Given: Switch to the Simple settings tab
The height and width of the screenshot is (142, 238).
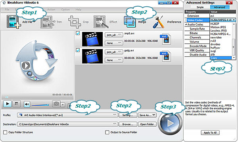Looking at the screenshot, I should [x=200, y=7].
